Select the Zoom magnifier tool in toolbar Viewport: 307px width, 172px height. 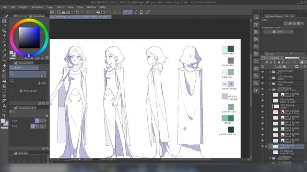[x=4, y=21]
